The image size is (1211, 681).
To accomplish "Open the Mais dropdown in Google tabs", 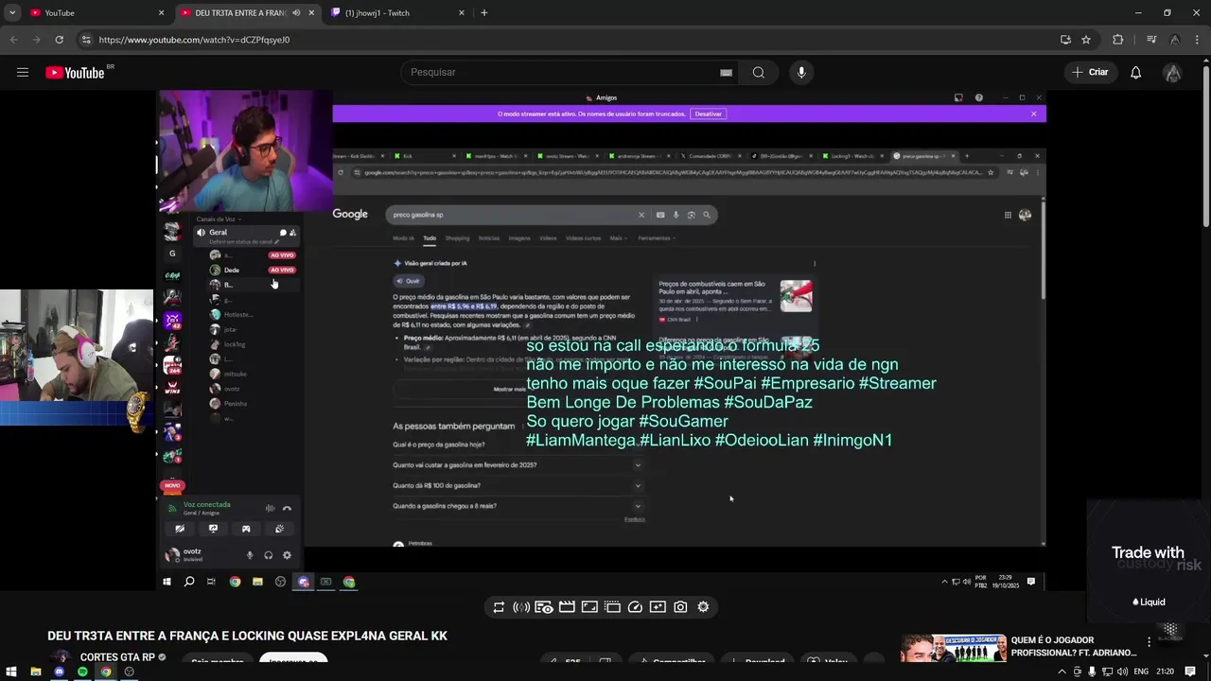I will [617, 238].
